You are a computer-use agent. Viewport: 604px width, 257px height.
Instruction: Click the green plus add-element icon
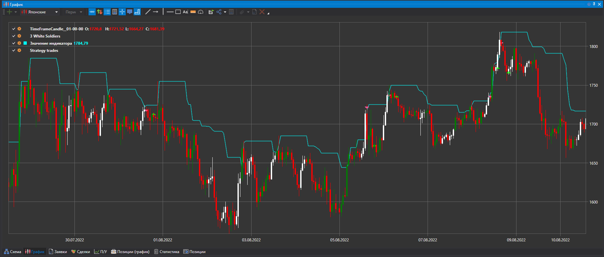(9, 12)
